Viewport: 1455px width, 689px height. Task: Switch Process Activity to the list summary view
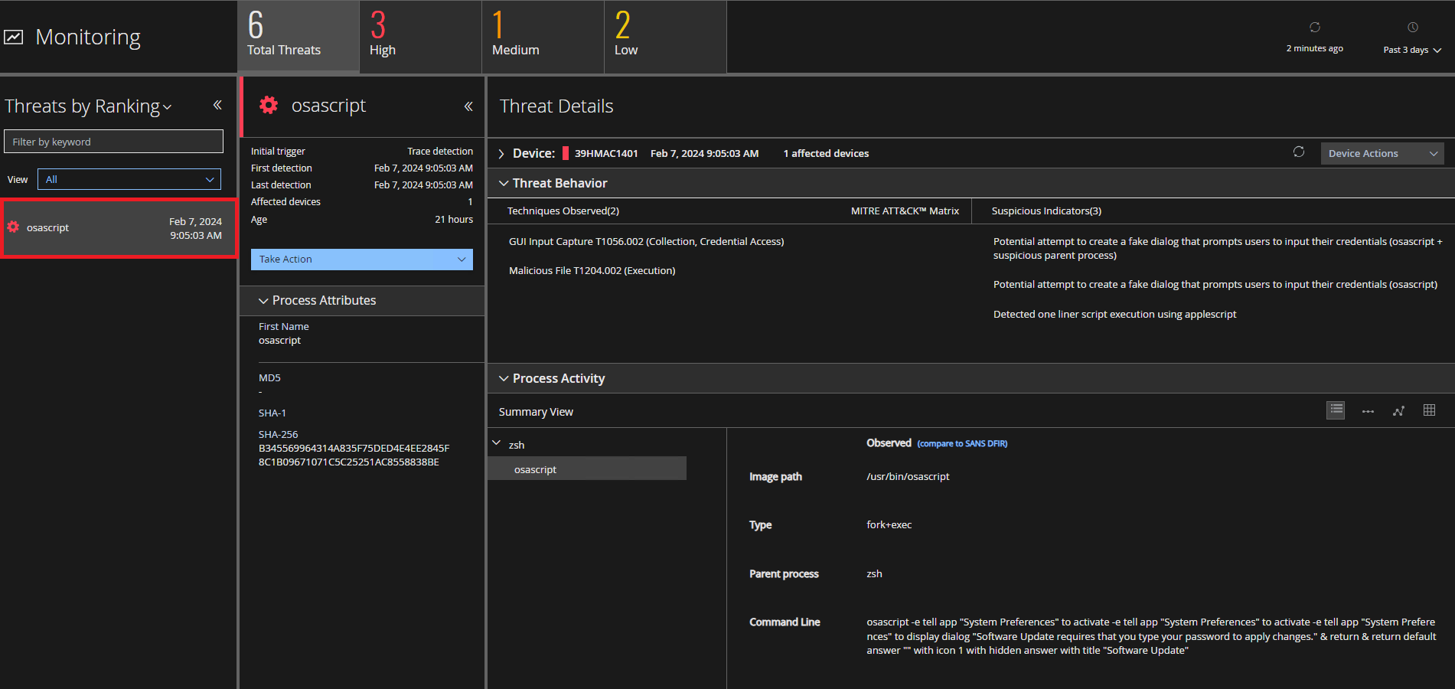(x=1336, y=410)
